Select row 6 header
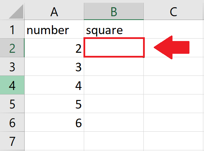The height and width of the screenshot is (151, 204). pos(12,122)
